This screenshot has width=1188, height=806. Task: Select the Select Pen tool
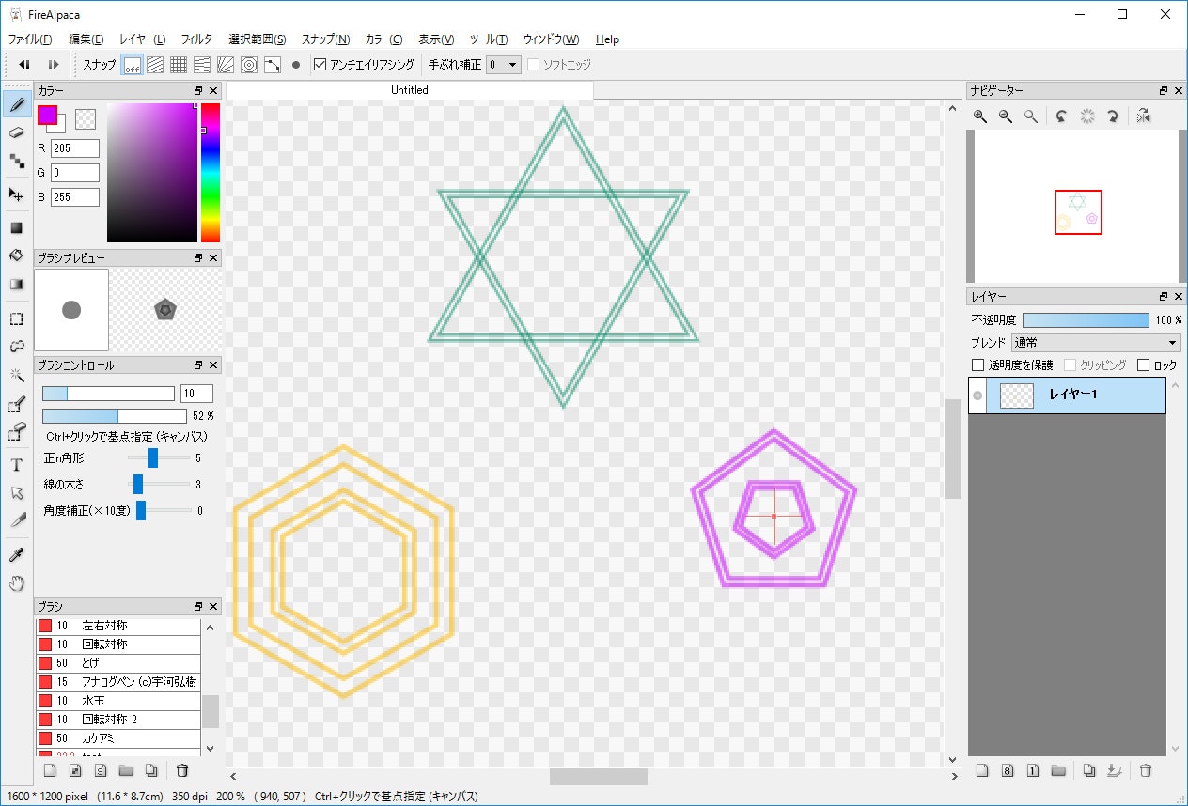pos(16,404)
